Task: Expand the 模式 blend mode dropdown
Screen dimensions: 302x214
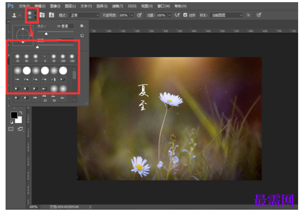Action: 84,15
